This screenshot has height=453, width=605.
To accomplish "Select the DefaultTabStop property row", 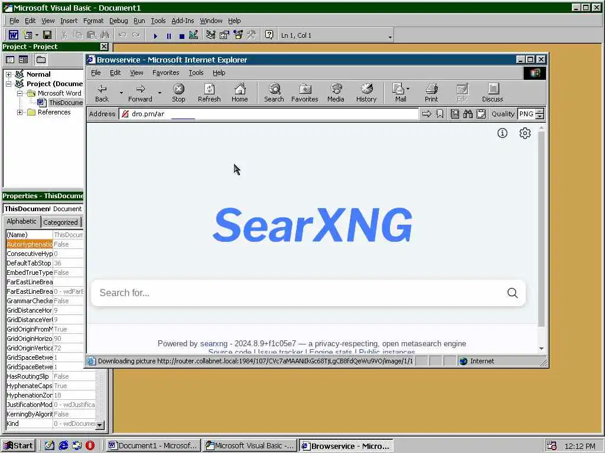I will tap(45, 263).
